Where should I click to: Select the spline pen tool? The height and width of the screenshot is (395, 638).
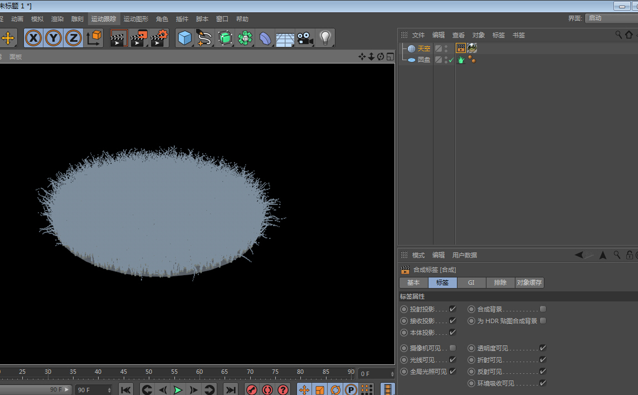pyautogui.click(x=204, y=38)
